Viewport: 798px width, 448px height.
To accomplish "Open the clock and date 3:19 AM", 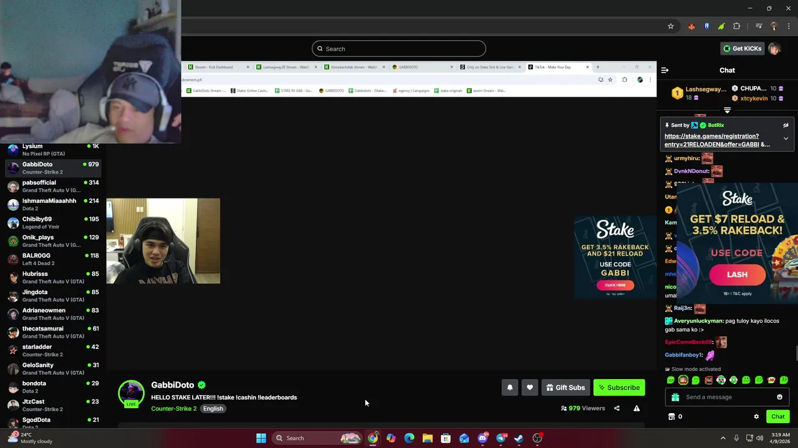I will [x=781, y=438].
